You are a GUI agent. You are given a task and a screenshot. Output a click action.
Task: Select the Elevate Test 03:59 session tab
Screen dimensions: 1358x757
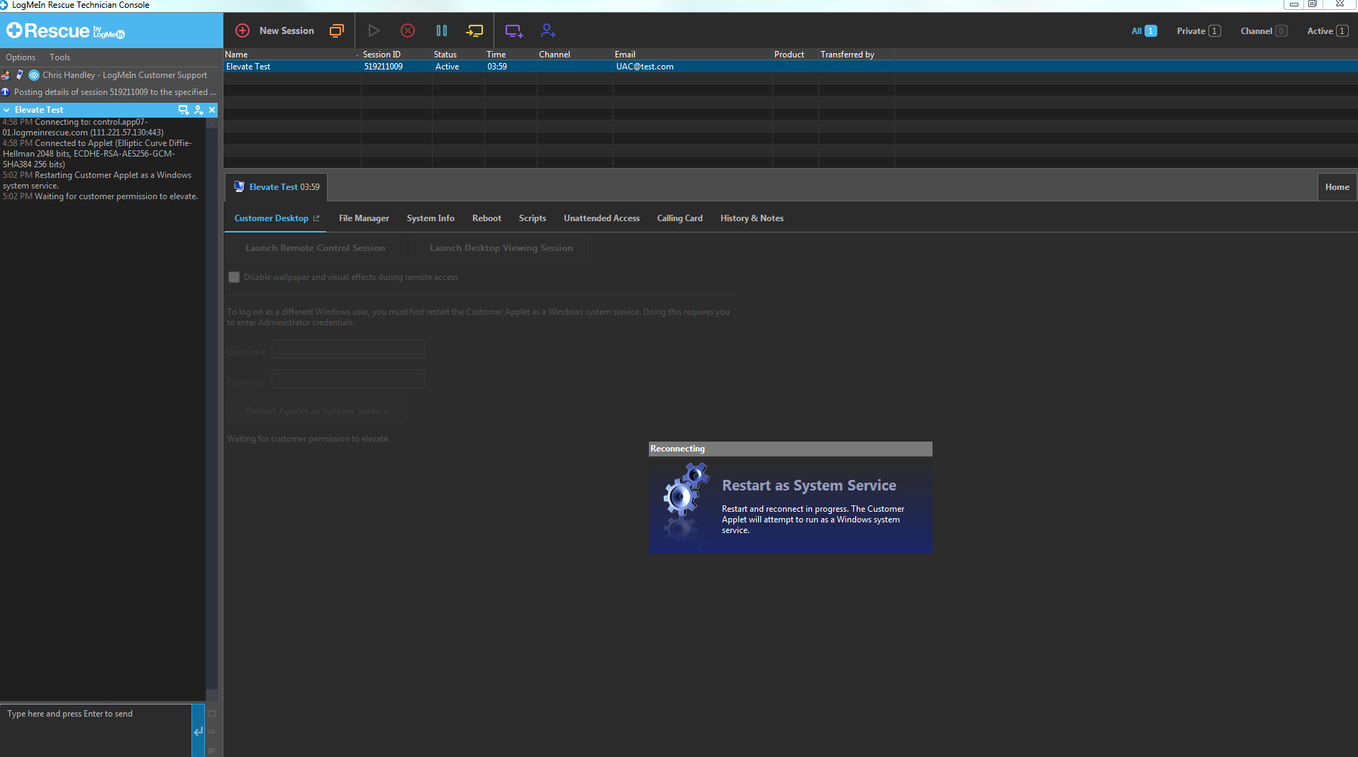[x=277, y=187]
